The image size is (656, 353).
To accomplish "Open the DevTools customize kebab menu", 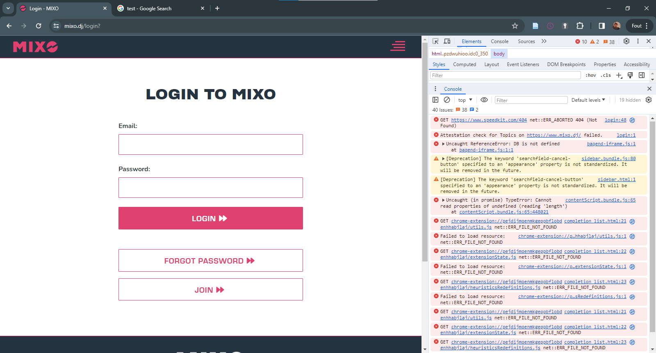I will pyautogui.click(x=638, y=41).
